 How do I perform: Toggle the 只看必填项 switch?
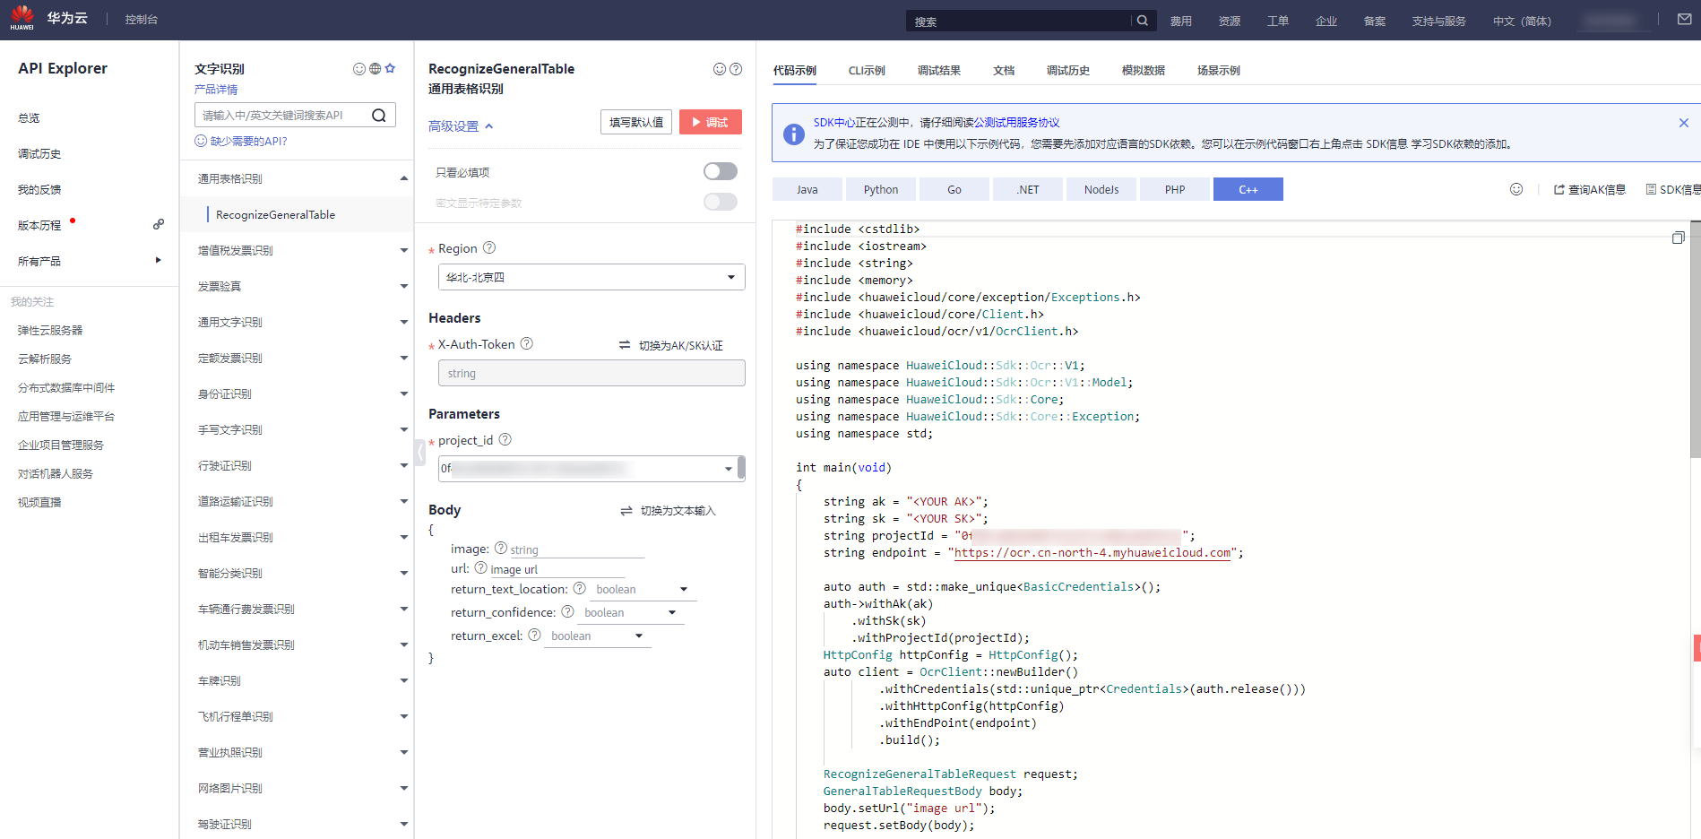tap(721, 171)
